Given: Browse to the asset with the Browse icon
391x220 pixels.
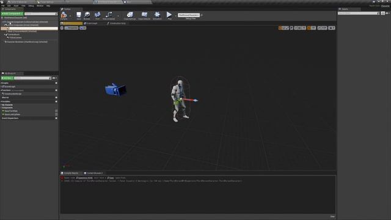Looking at the screenshot, I should pos(87,15).
